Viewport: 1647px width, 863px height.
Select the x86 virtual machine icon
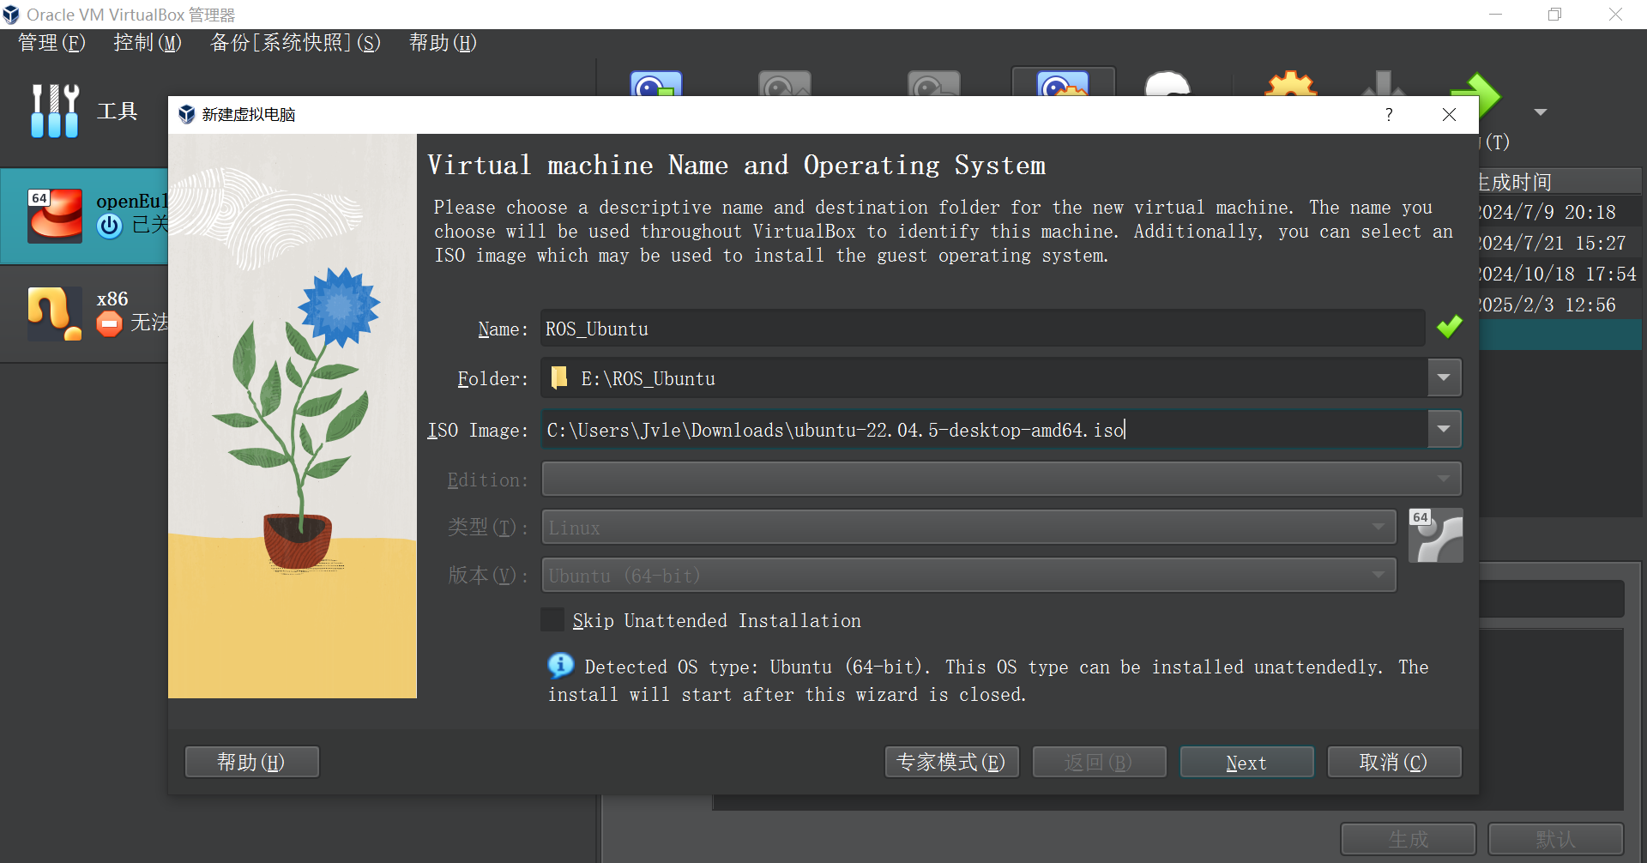coord(55,313)
